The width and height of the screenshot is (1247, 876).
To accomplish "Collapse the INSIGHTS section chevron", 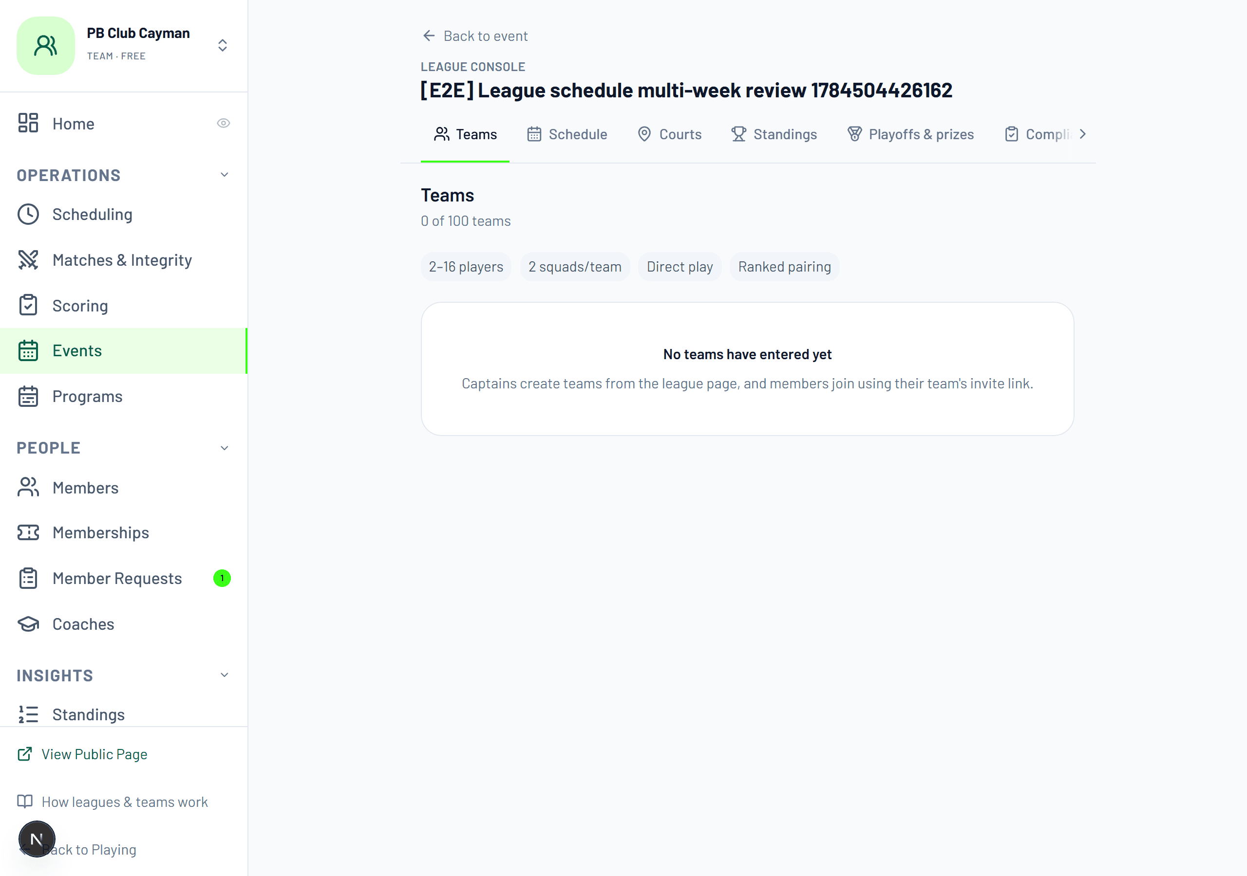I will point(224,675).
